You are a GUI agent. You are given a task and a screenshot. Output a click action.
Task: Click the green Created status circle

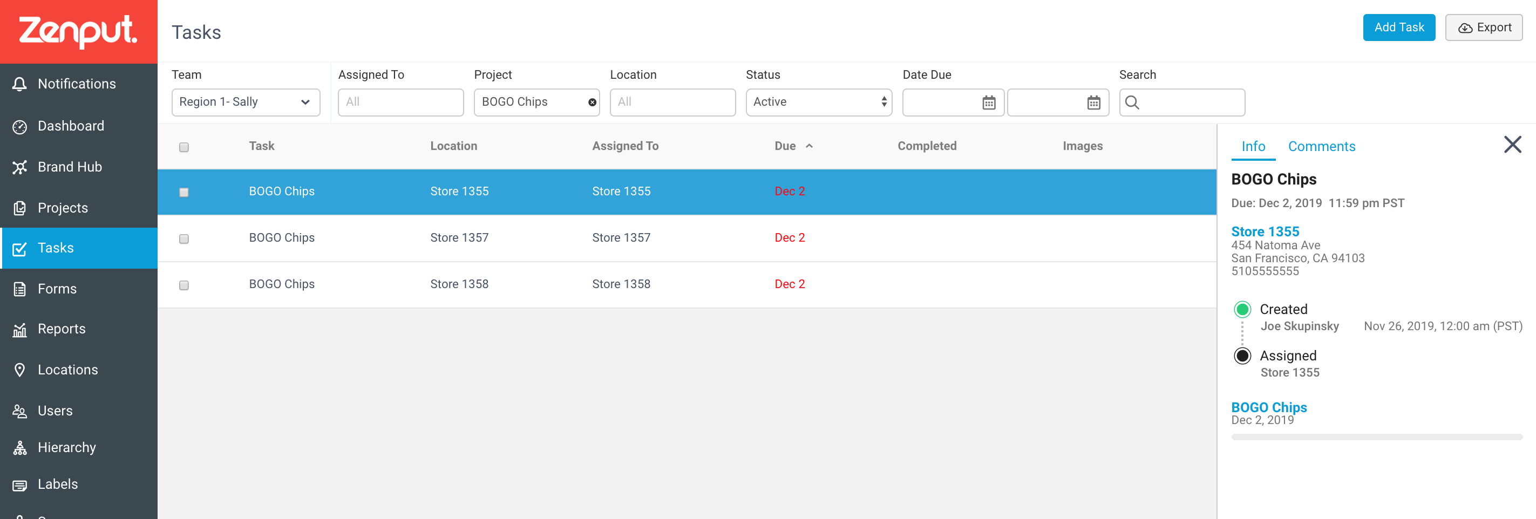(1242, 309)
